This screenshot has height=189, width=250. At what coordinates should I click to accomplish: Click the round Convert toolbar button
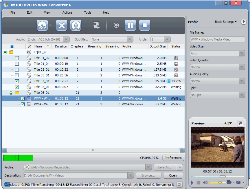116,25
